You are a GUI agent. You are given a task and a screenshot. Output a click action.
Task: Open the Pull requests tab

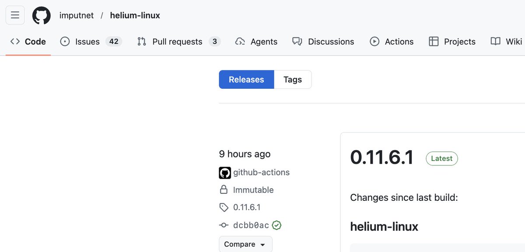click(178, 42)
